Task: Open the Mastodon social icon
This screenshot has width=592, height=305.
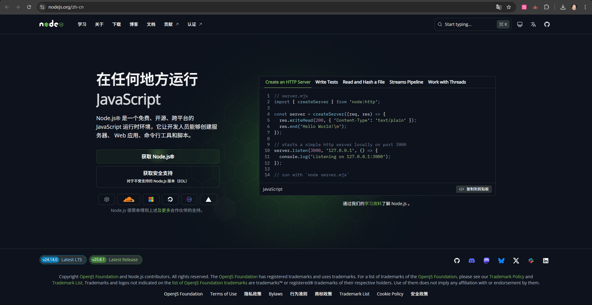Action: pyautogui.click(x=486, y=261)
